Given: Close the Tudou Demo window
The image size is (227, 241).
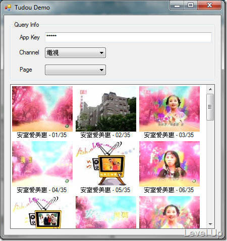Looking at the screenshot, I should 209,6.
